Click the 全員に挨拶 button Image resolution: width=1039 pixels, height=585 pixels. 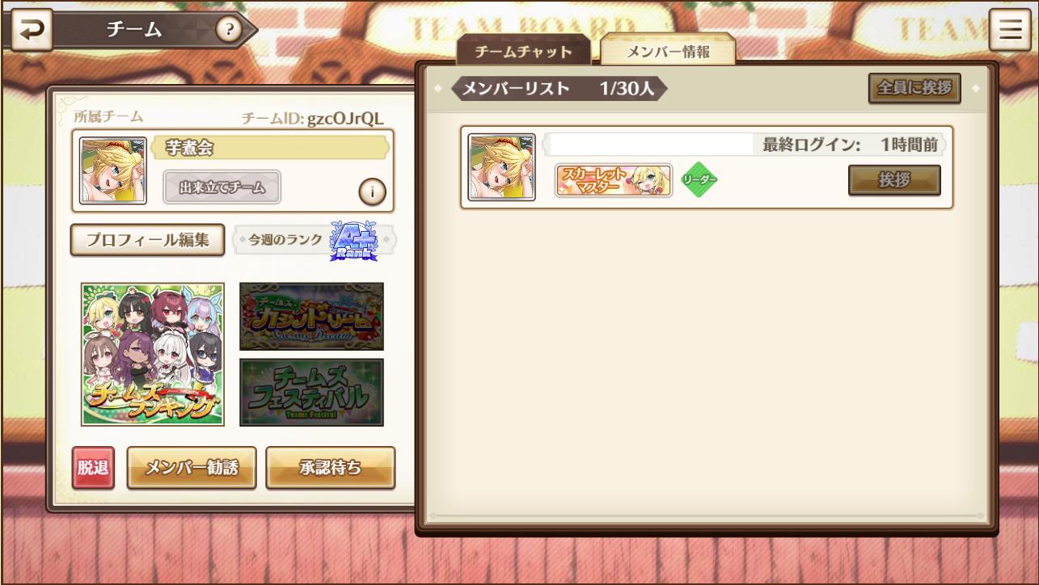(914, 89)
